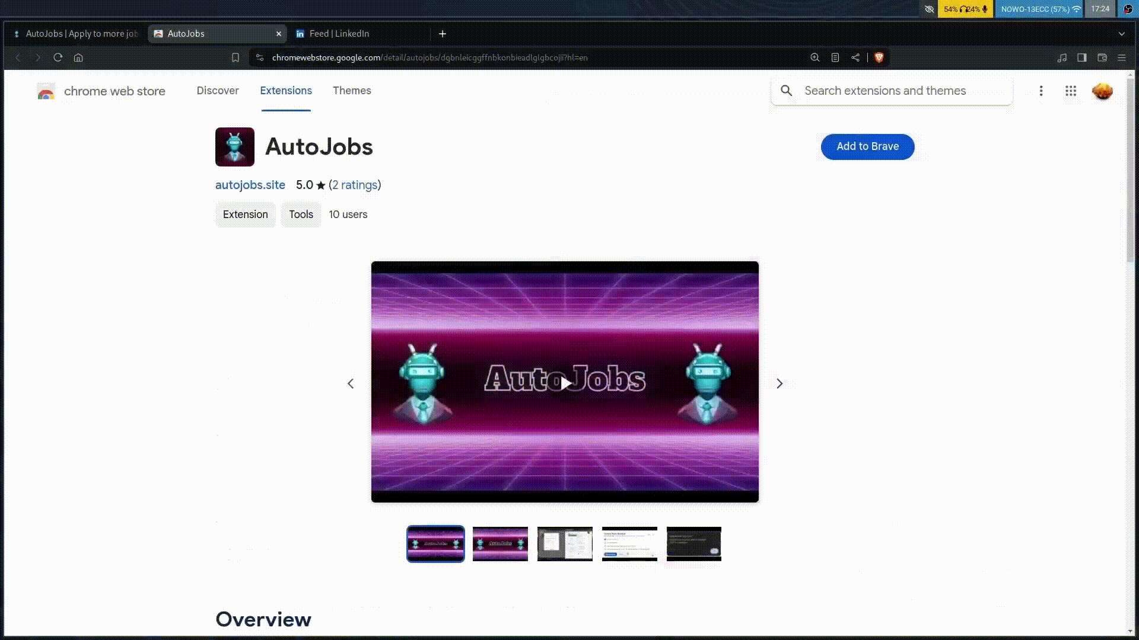Click the share icon in address bar
Viewport: 1139px width, 640px height.
point(855,57)
